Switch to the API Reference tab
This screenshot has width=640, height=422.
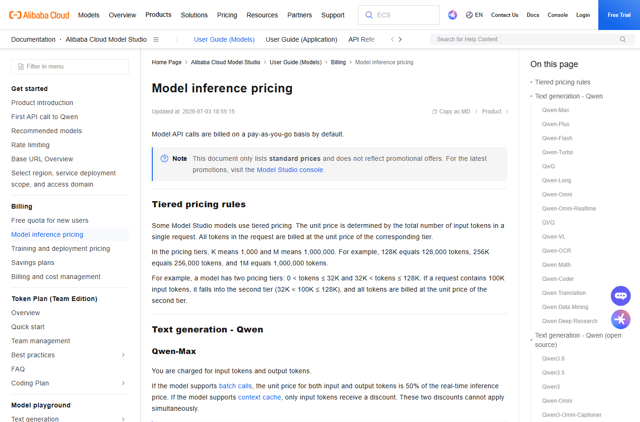[361, 39]
